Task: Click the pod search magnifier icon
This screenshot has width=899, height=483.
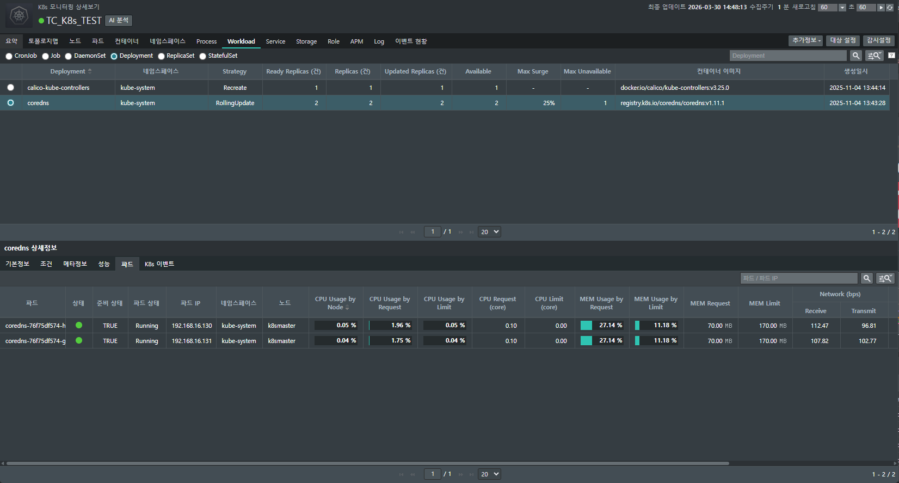Action: click(867, 278)
